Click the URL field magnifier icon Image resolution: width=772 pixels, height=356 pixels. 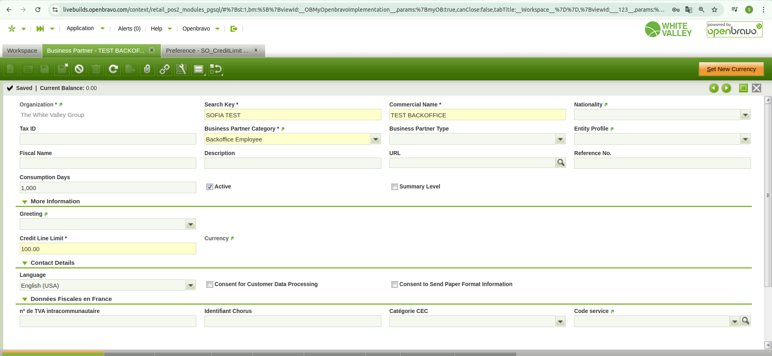pyautogui.click(x=560, y=163)
